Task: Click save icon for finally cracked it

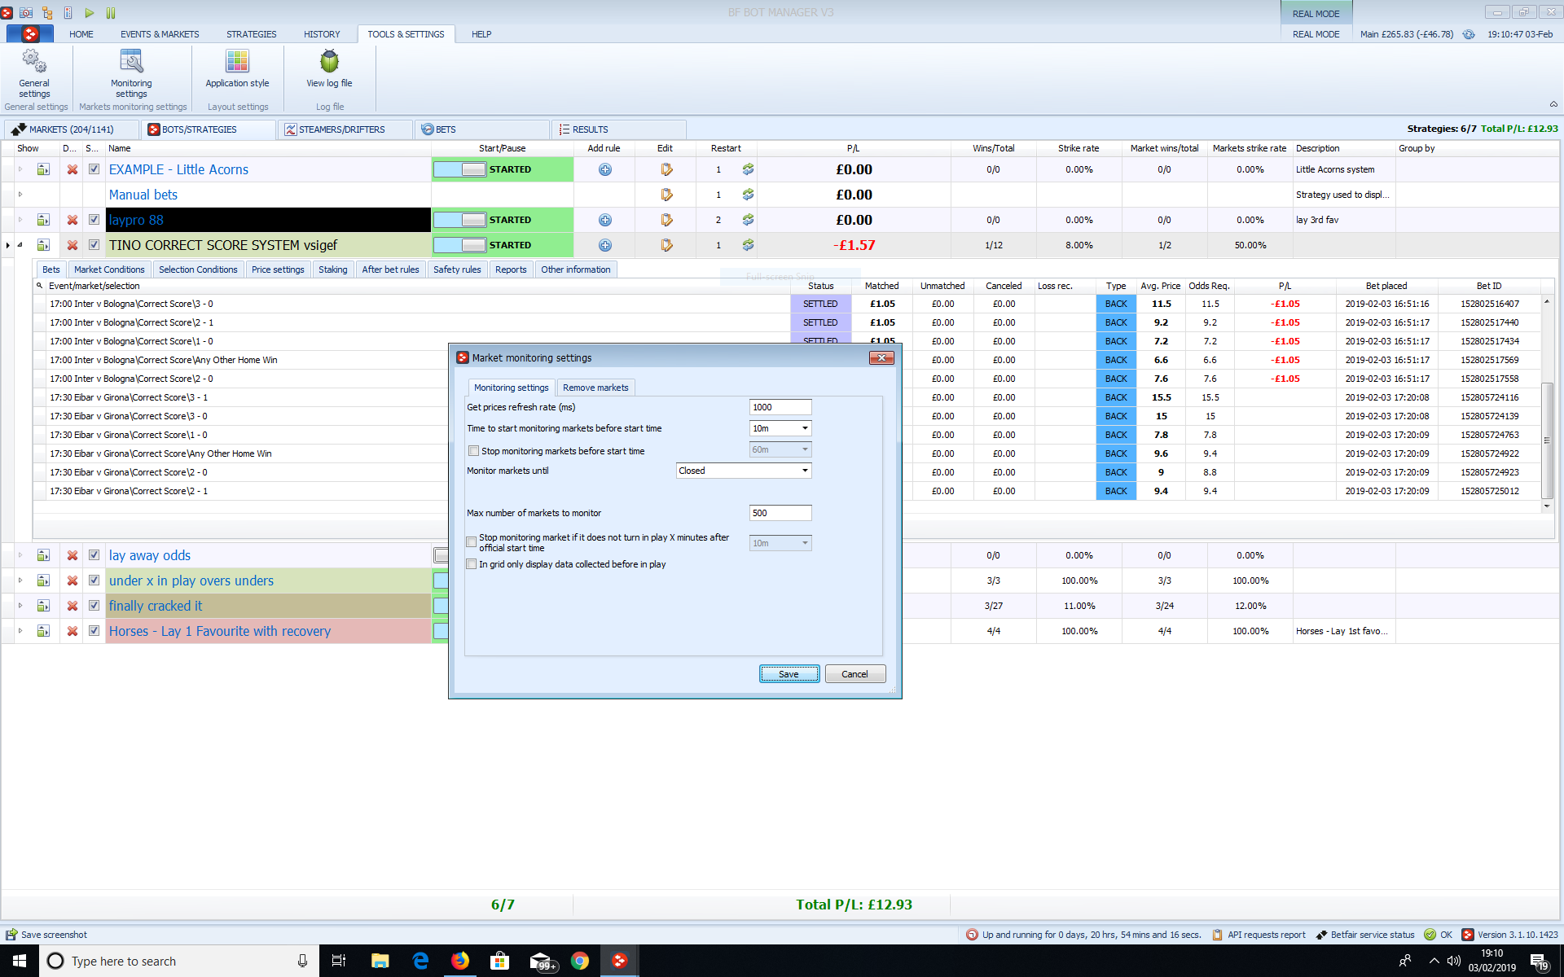Action: click(x=43, y=606)
